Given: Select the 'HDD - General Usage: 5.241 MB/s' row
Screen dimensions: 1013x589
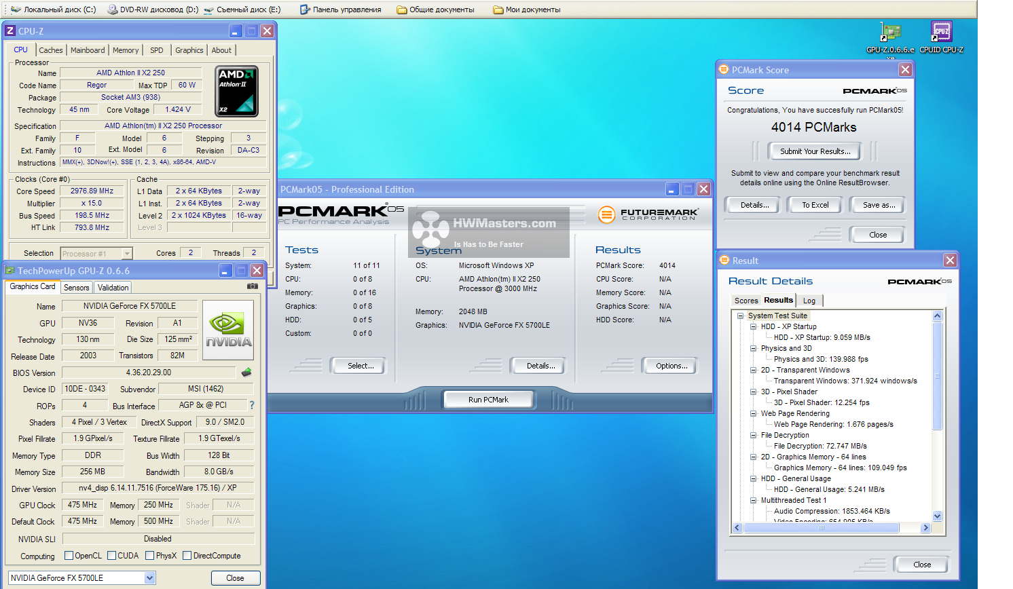Looking at the screenshot, I should point(829,489).
